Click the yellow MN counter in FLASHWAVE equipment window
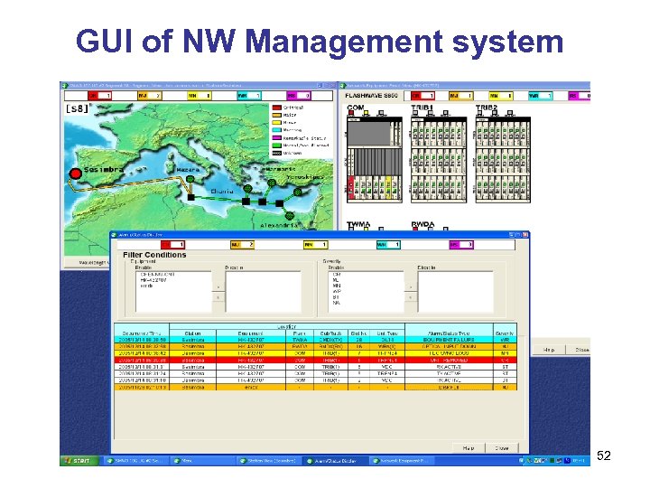Viewport: 650px width, 488px height. coord(501,96)
